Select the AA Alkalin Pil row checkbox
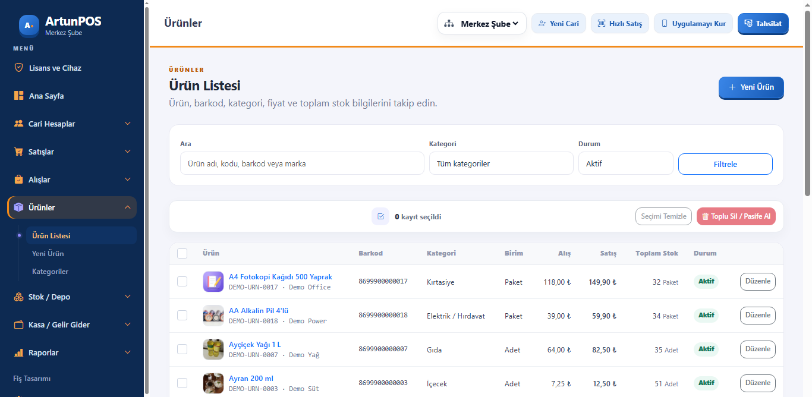Screen dimensions: 812x397 click(182, 315)
